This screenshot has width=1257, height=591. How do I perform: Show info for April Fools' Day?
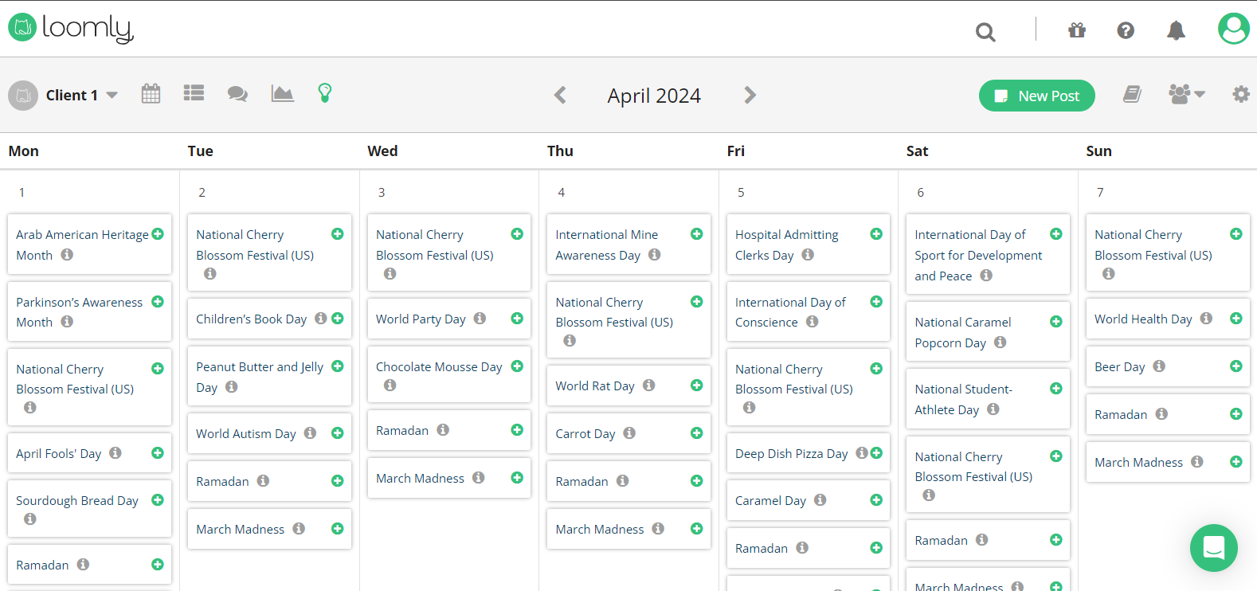click(116, 453)
